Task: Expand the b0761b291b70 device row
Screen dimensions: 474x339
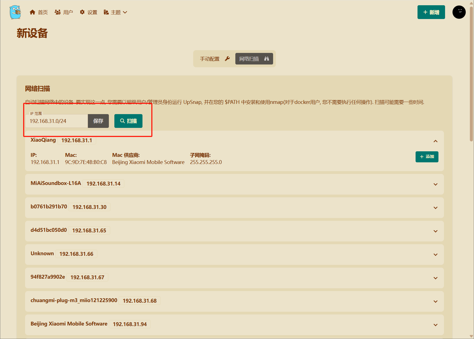Action: point(435,208)
